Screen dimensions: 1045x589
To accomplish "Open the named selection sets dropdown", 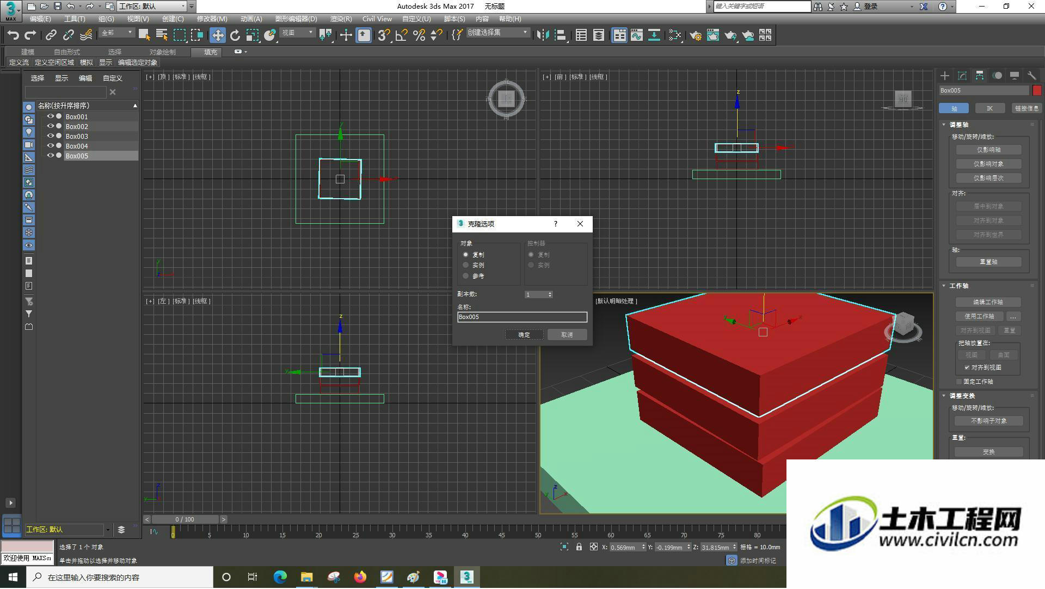I will click(497, 33).
